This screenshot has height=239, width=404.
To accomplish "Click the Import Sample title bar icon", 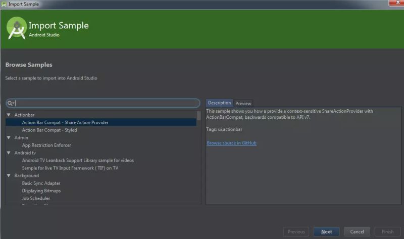I will tap(4, 4).
